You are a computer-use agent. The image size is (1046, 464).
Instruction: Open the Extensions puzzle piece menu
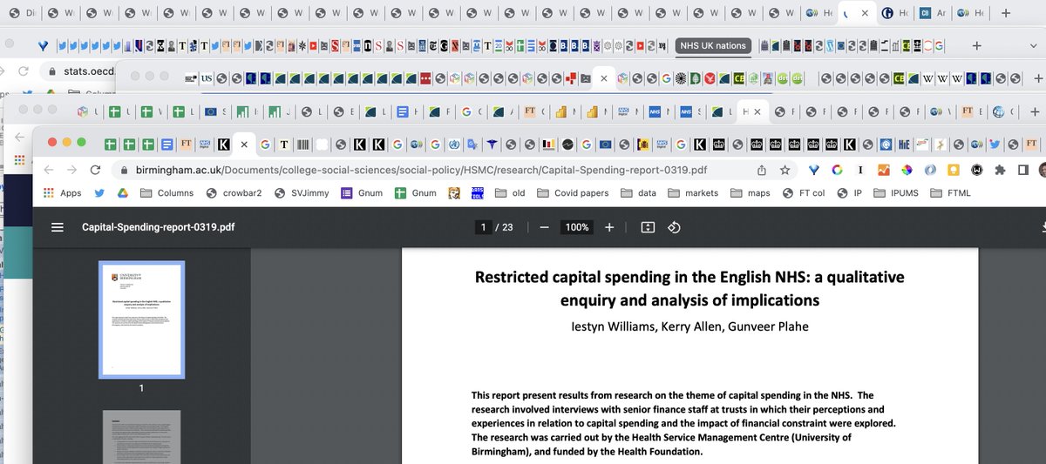pos(998,171)
